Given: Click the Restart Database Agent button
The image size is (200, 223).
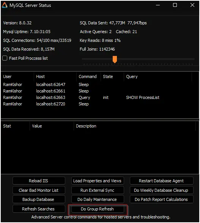Looking at the screenshot, I should (161, 181).
